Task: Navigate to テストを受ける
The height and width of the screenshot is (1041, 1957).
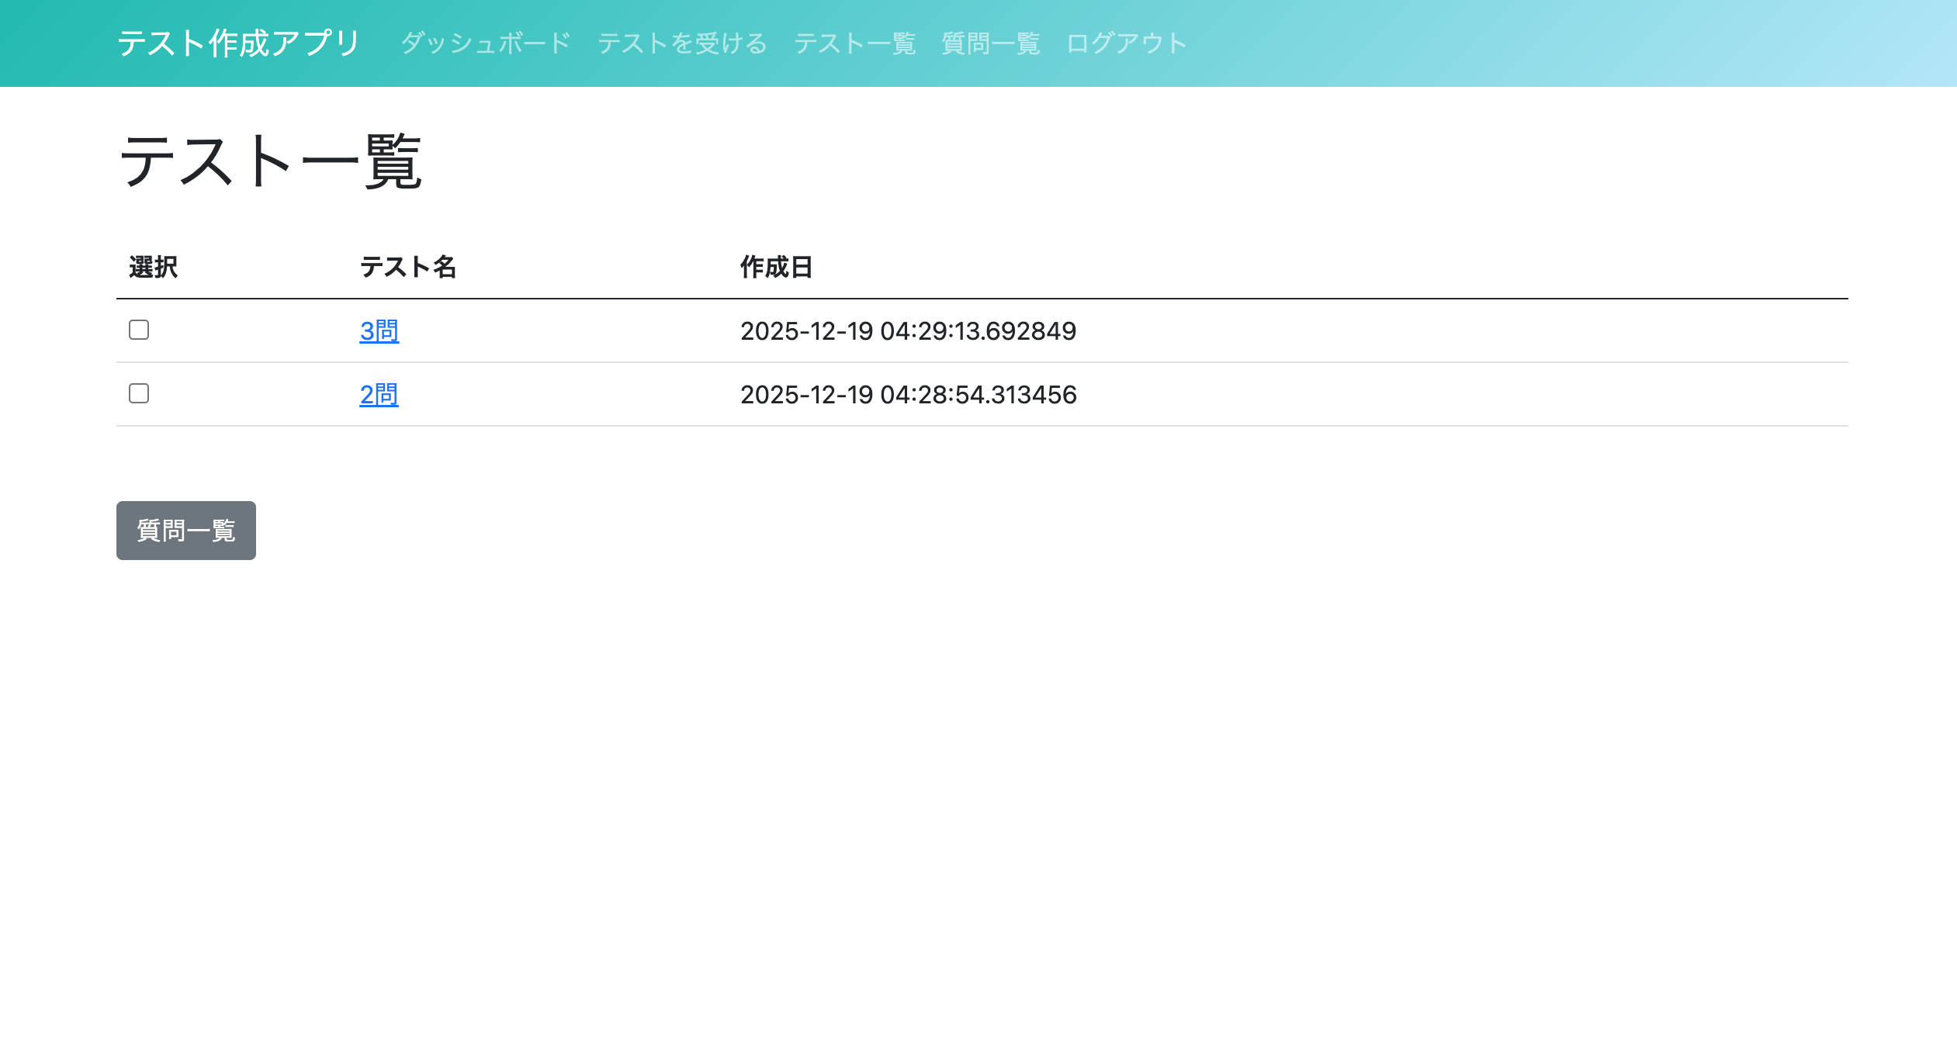Action: pos(682,43)
